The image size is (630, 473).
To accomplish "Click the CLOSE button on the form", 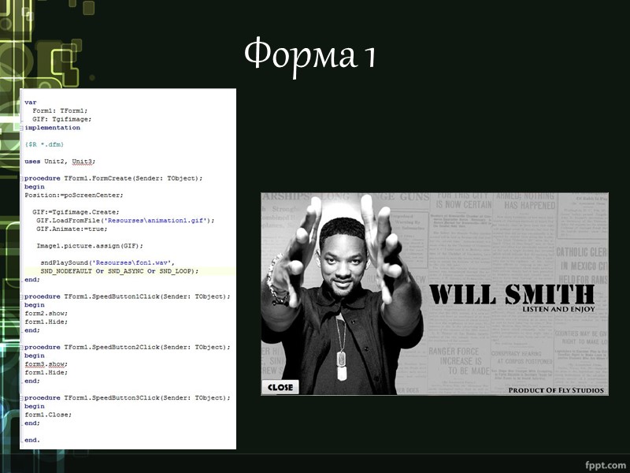I will coord(280,387).
